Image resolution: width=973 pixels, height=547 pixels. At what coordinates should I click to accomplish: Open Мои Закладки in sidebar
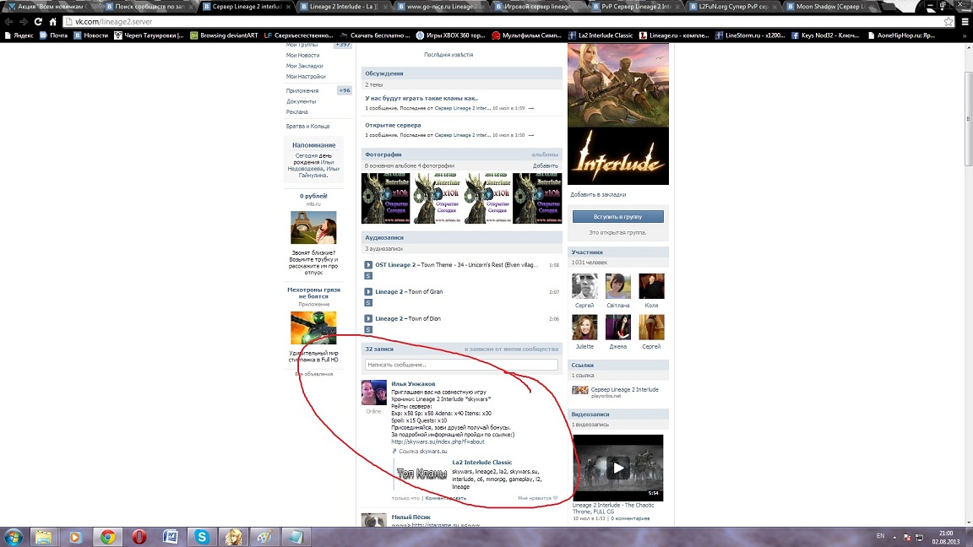coord(304,66)
